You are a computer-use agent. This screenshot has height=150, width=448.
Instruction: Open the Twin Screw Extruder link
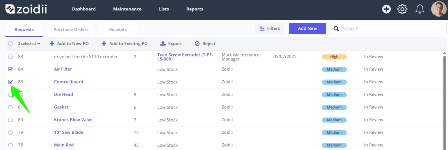pos(185,57)
